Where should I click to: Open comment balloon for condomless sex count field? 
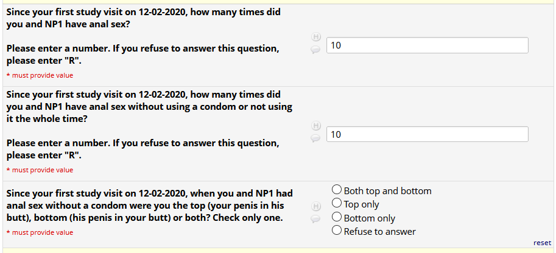point(316,139)
